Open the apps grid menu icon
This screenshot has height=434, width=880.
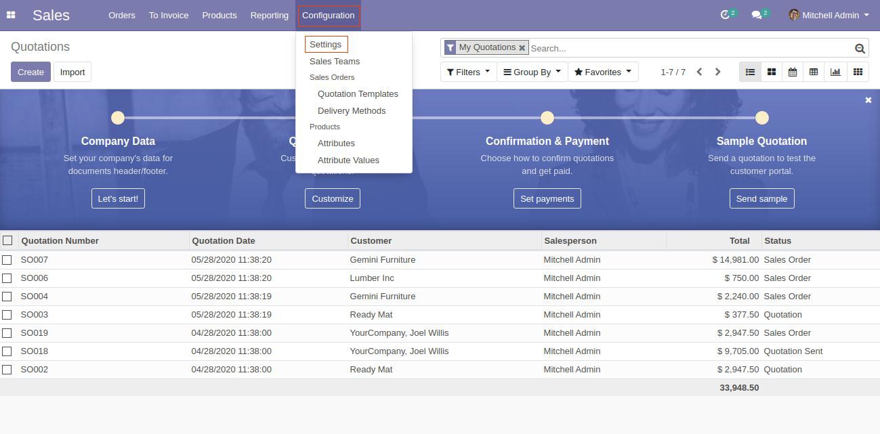(x=11, y=15)
